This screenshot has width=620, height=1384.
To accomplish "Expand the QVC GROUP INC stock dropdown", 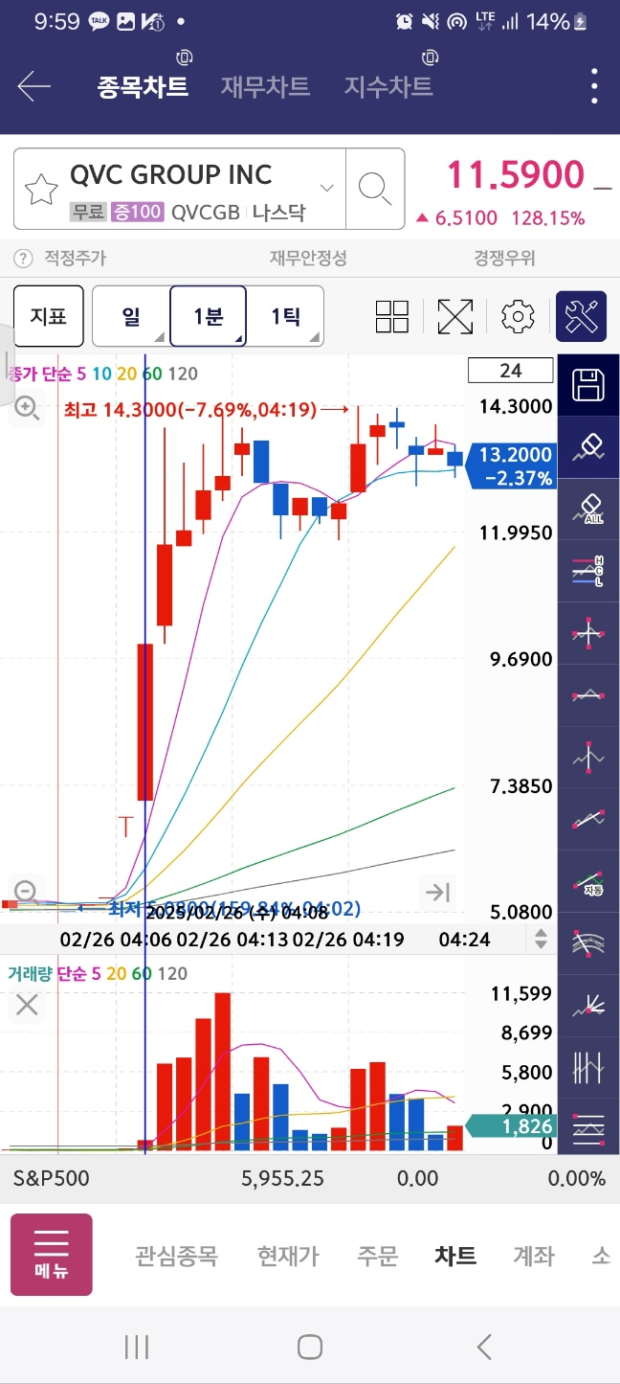I will [x=327, y=188].
